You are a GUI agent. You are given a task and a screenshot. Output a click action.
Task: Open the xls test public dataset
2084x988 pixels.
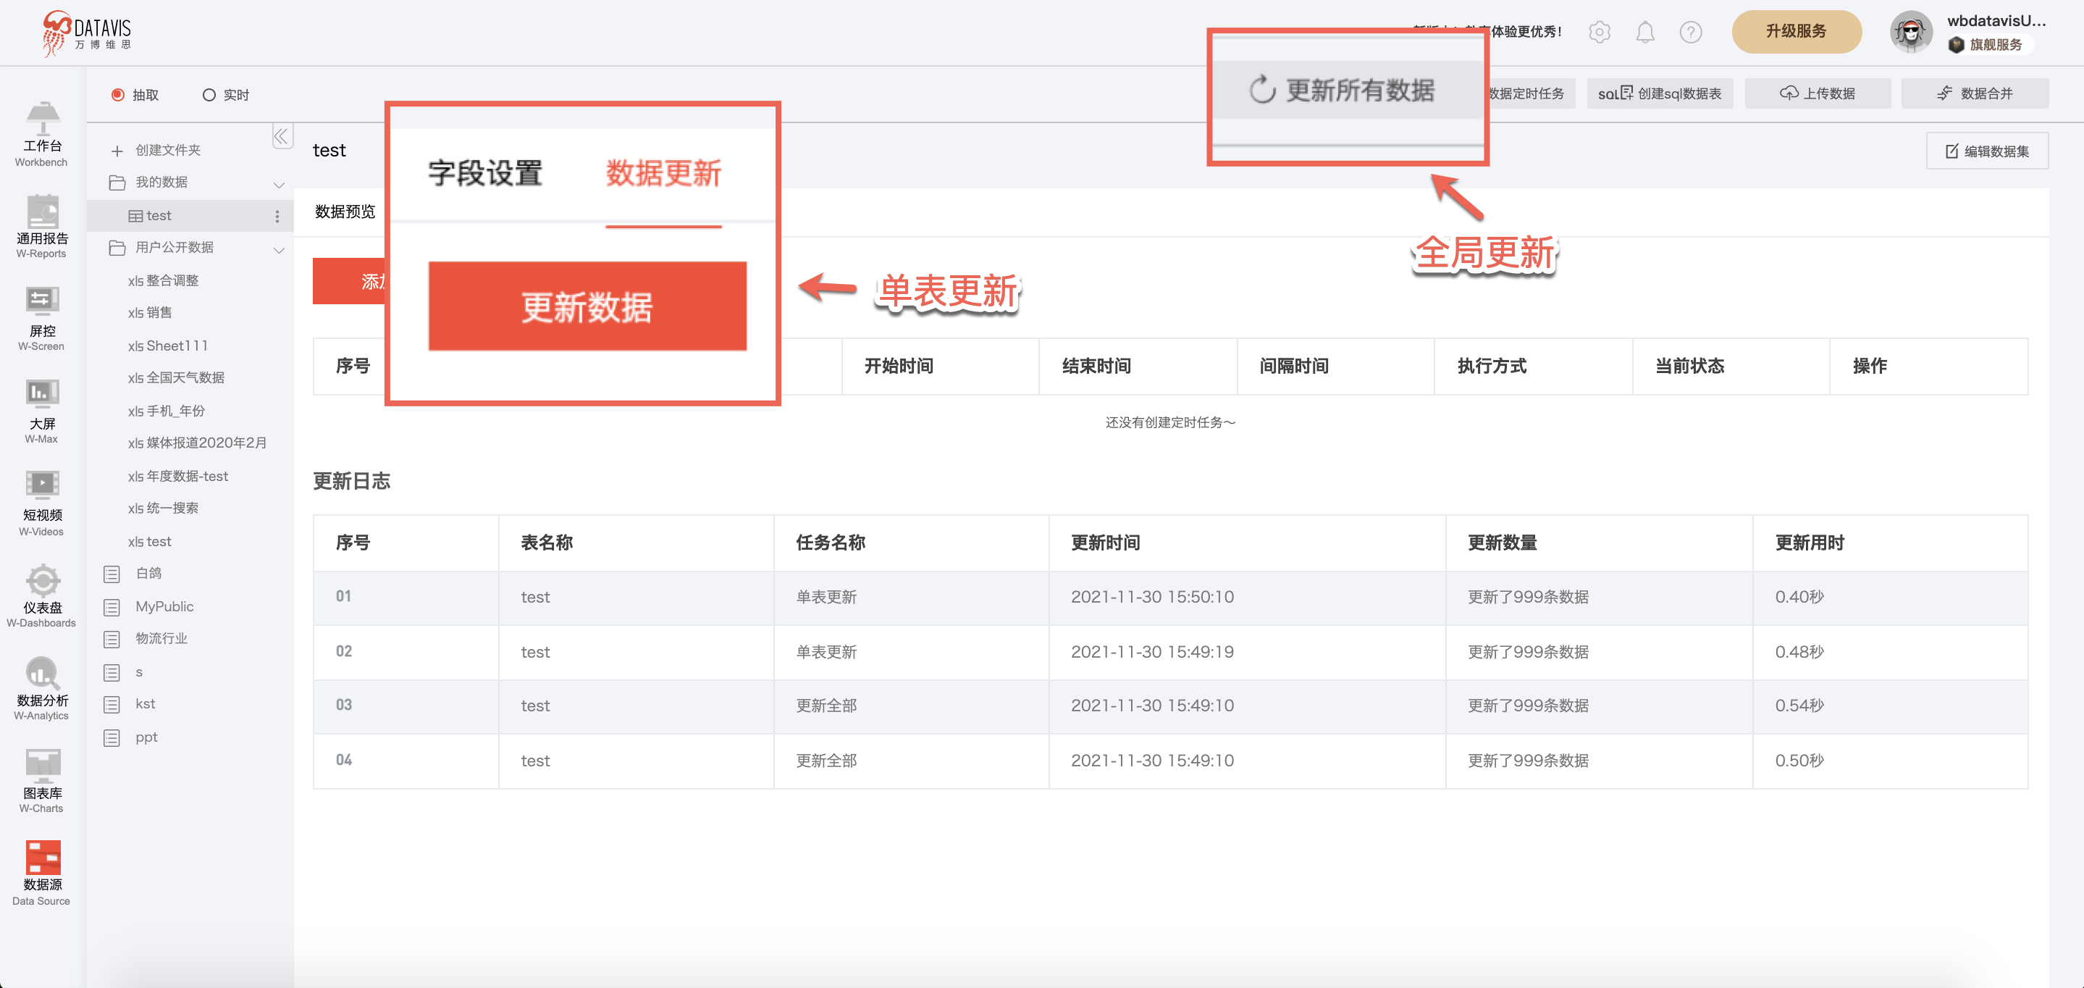click(150, 541)
